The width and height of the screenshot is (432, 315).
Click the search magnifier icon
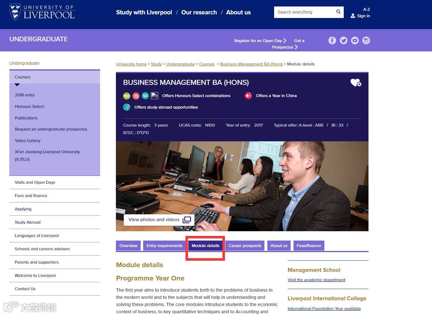338,12
